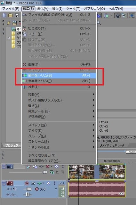Expand the 拡張機能(X) submenu
The width and height of the screenshot is (136, 205).
click(x=59, y=117)
